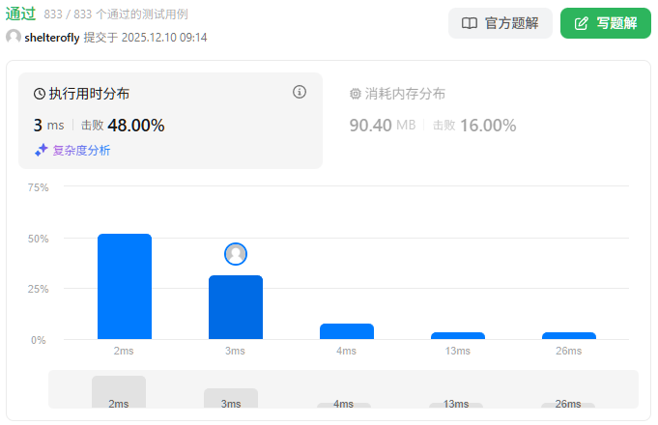658x425 pixels.
Task: Click the 2ms block in bottom range slider
Action: pyautogui.click(x=119, y=392)
